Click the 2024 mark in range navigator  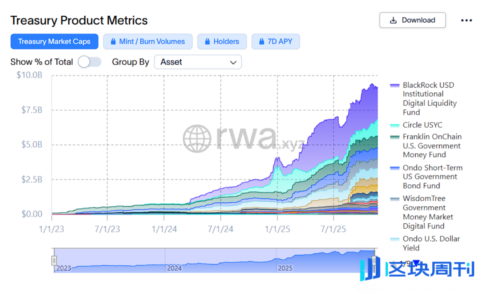[174, 268]
